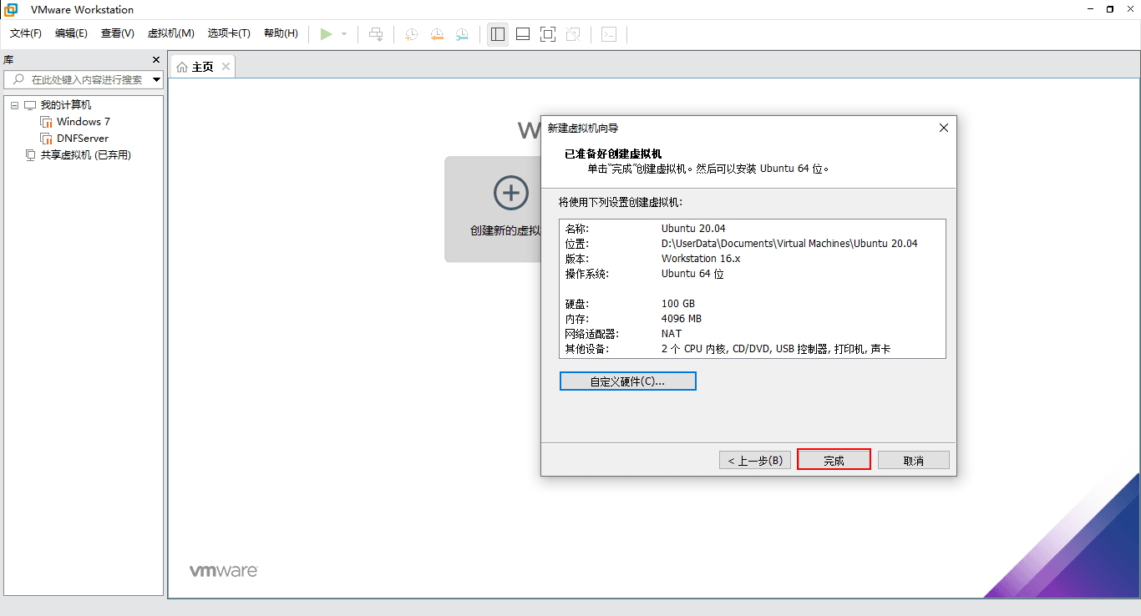1141x616 pixels.
Task: Toggle the Show Library sidebar icon
Action: click(x=498, y=34)
